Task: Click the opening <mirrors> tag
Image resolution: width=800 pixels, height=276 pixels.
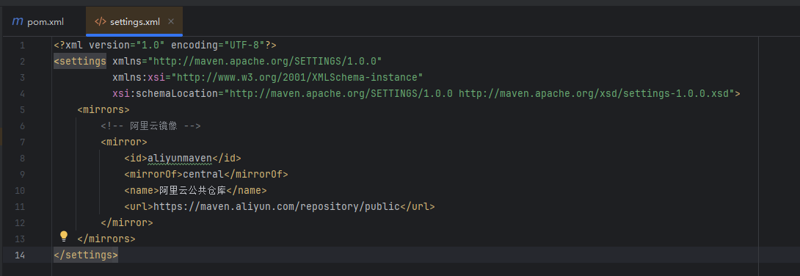Action: coord(103,109)
